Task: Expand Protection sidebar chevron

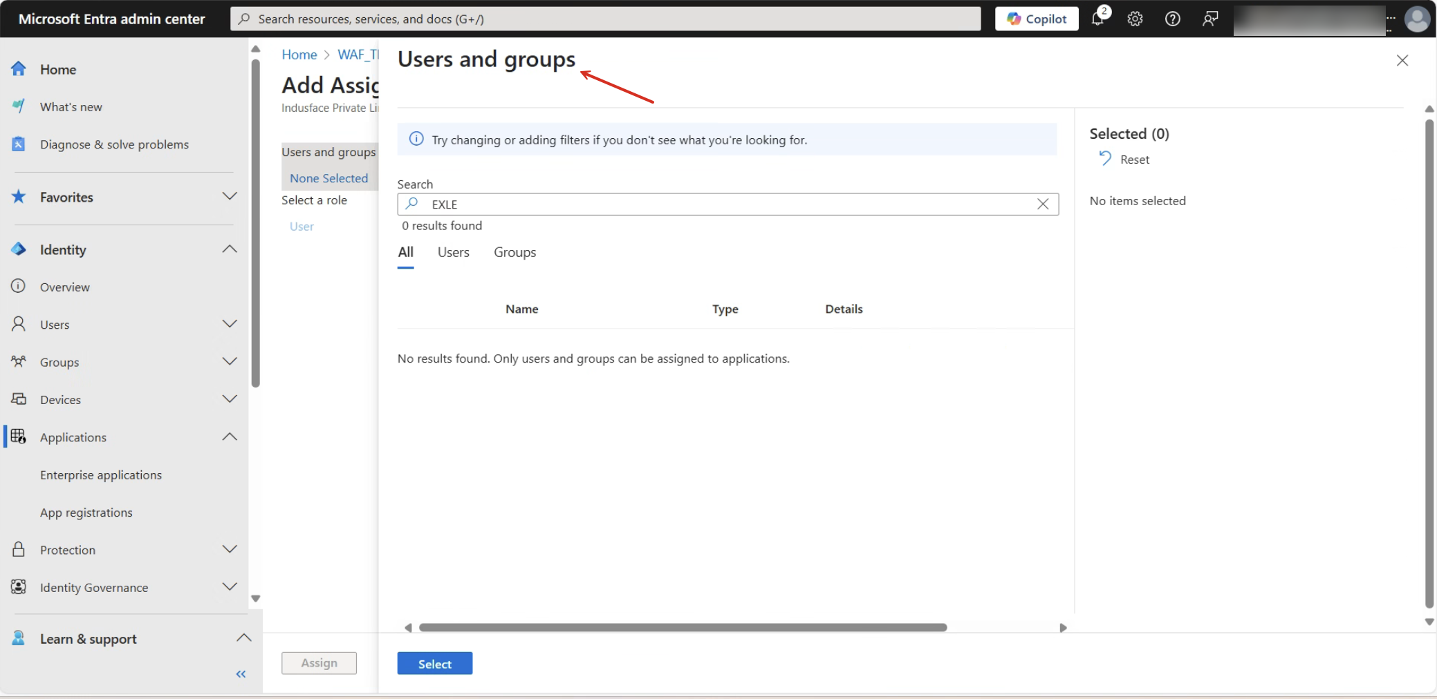Action: pos(230,549)
